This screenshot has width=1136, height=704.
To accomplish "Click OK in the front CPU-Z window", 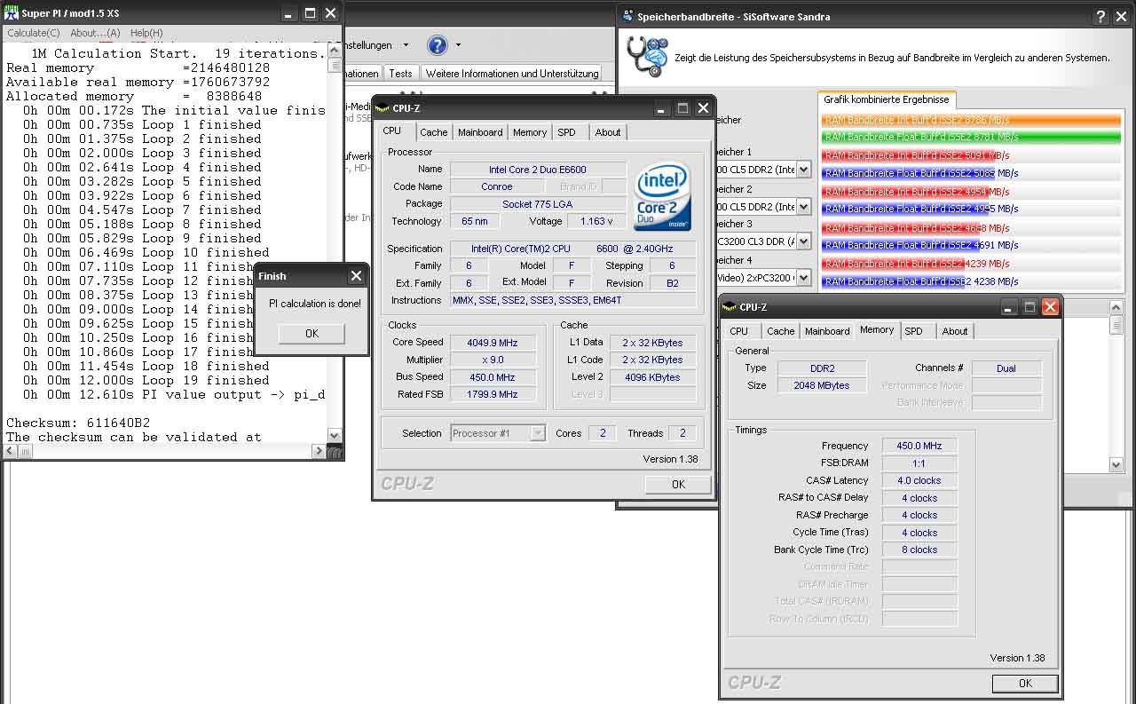I will [x=678, y=484].
